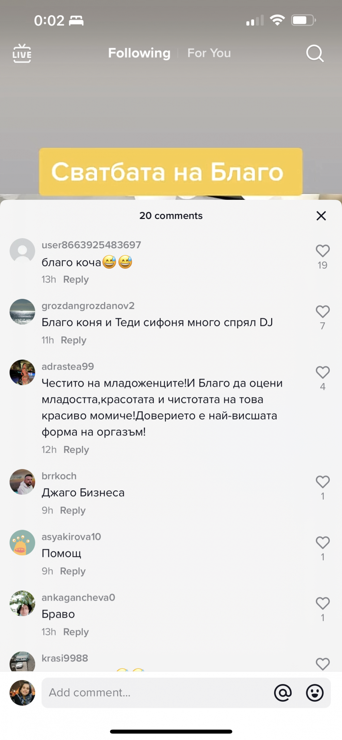Image resolution: width=342 pixels, height=740 pixels.
Task: Toggle heart on brrkoch's comment
Action: click(x=322, y=482)
